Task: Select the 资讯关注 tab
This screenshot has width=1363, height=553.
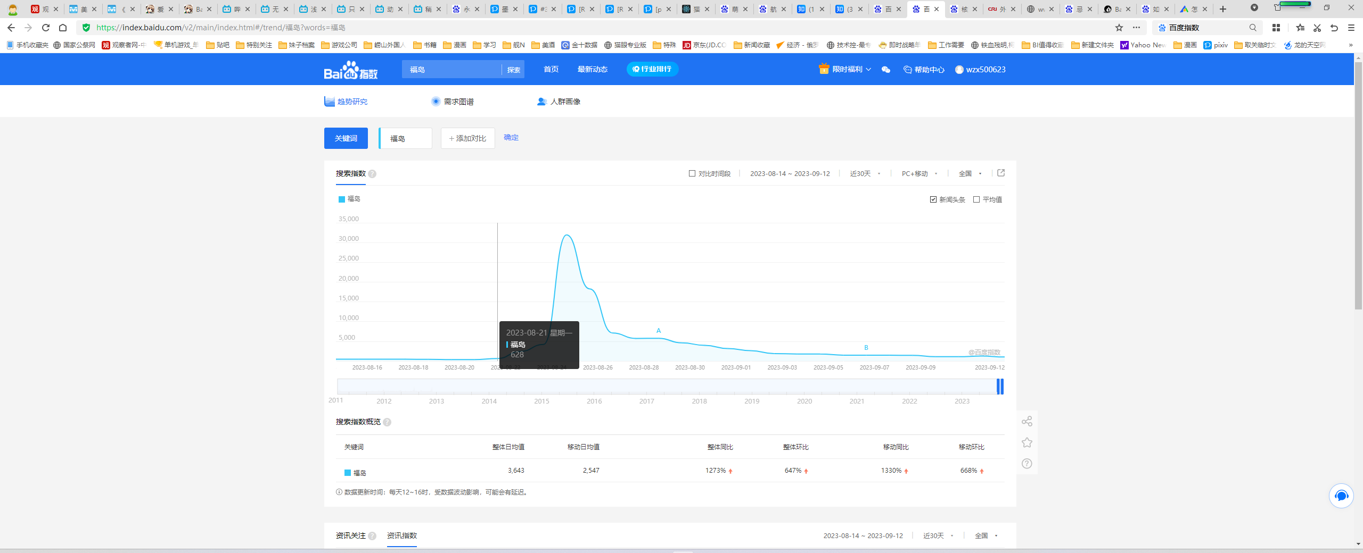Action: pos(351,536)
